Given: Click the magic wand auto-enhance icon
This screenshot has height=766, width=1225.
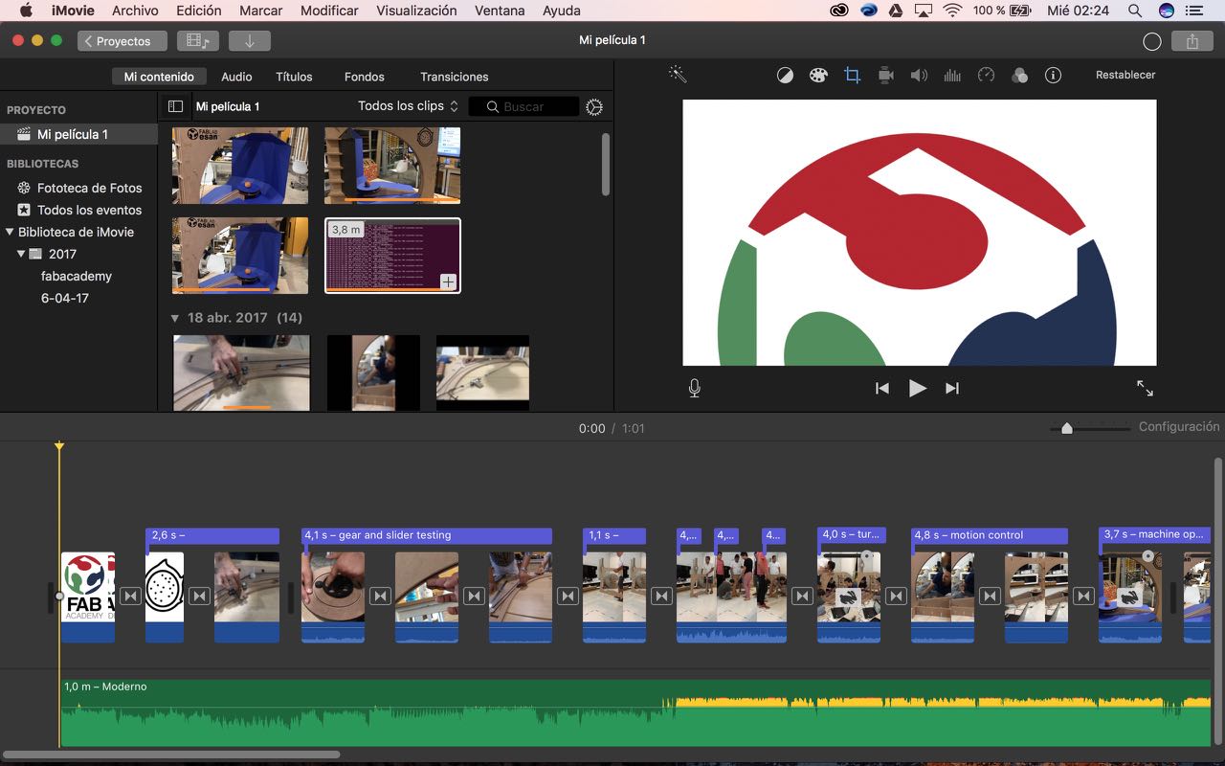Looking at the screenshot, I should [x=678, y=75].
